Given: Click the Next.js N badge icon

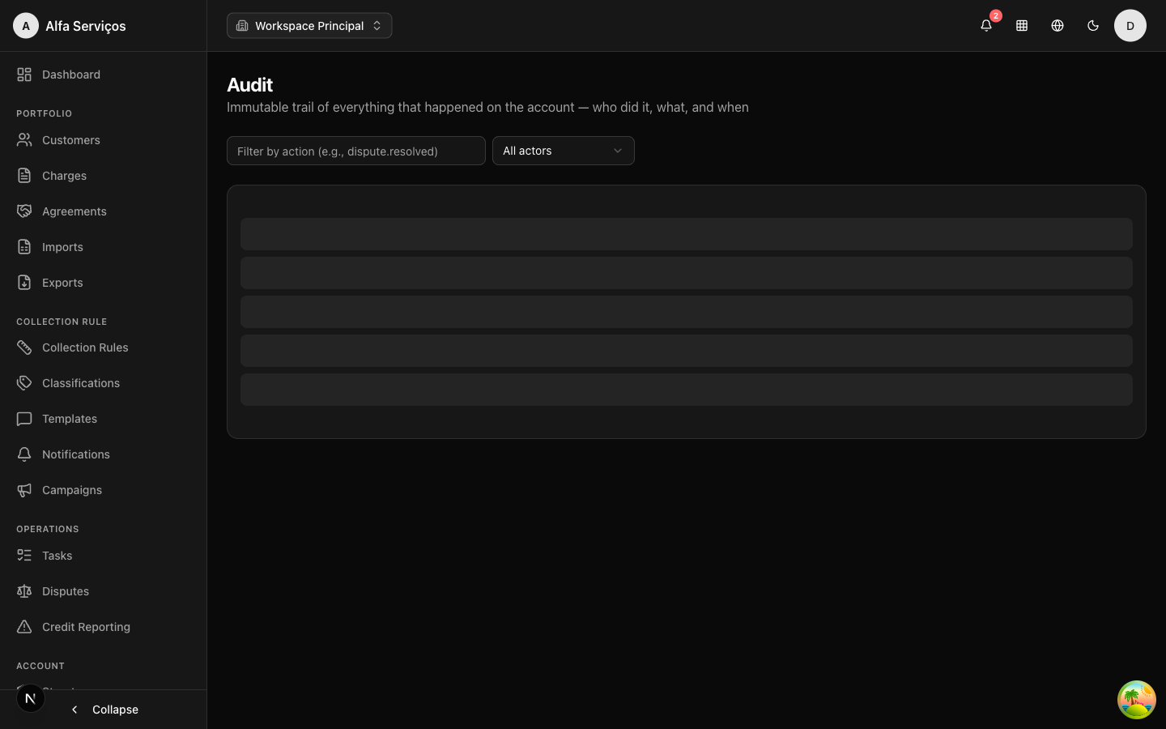Looking at the screenshot, I should [31, 698].
